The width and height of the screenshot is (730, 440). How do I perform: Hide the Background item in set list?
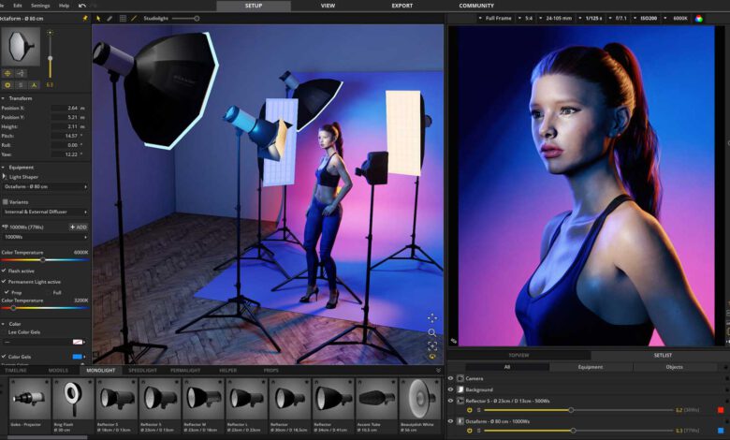[450, 389]
